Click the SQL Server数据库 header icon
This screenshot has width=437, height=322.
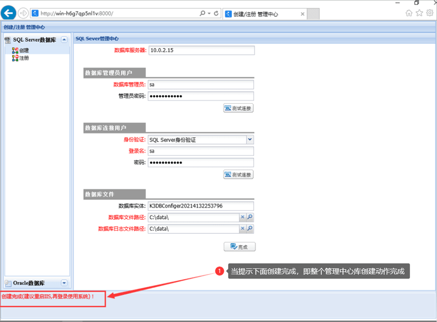click(8, 40)
